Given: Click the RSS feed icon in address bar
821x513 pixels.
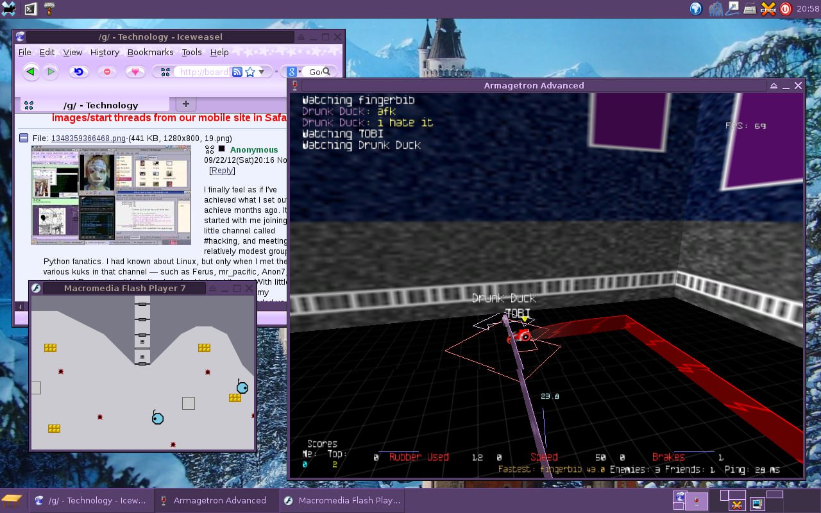Looking at the screenshot, I should [237, 72].
